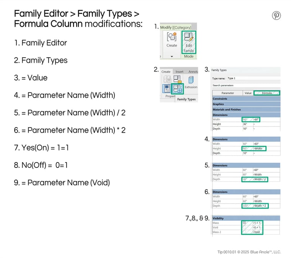Viewport: 294px width, 258px height.
Task: Click the Properties panel label
Action: [170, 96]
